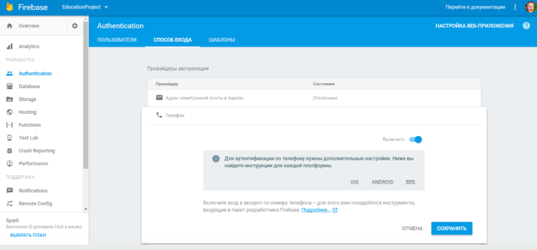
Task: Select the Способ входа tab
Action: tap(172, 40)
